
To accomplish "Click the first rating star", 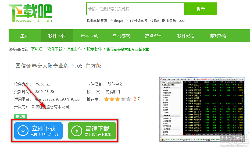I will (106, 99).
